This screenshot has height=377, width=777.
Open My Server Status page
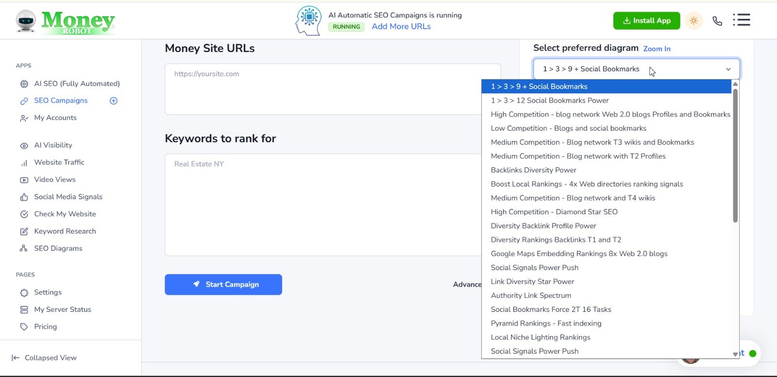63,309
